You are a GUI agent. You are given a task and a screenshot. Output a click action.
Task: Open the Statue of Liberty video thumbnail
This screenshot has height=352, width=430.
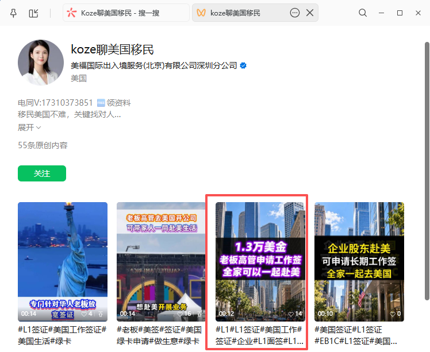tap(63, 262)
